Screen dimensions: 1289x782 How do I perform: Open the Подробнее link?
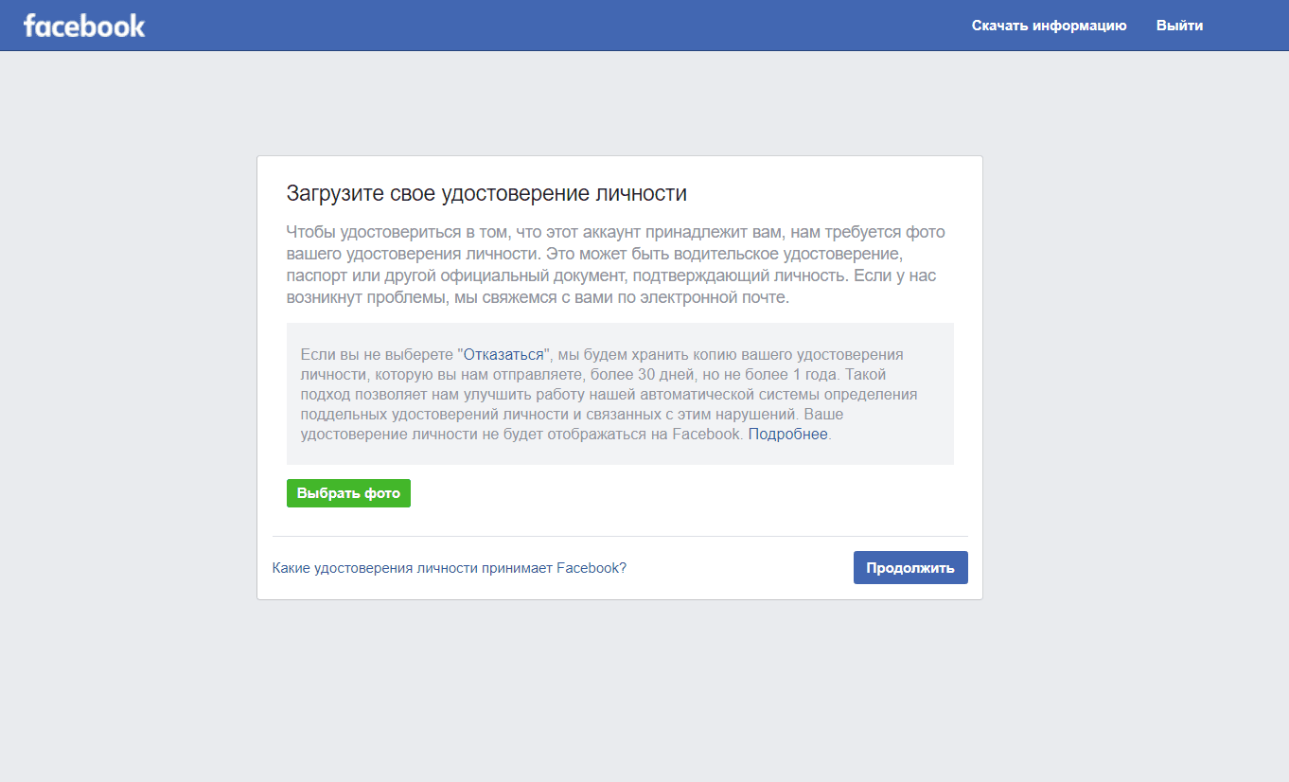pos(788,435)
